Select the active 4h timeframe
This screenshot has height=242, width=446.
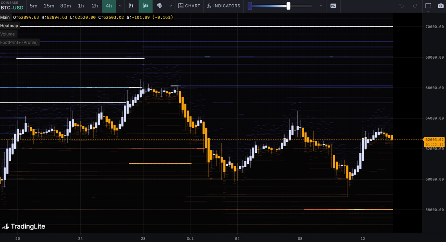[x=109, y=6]
